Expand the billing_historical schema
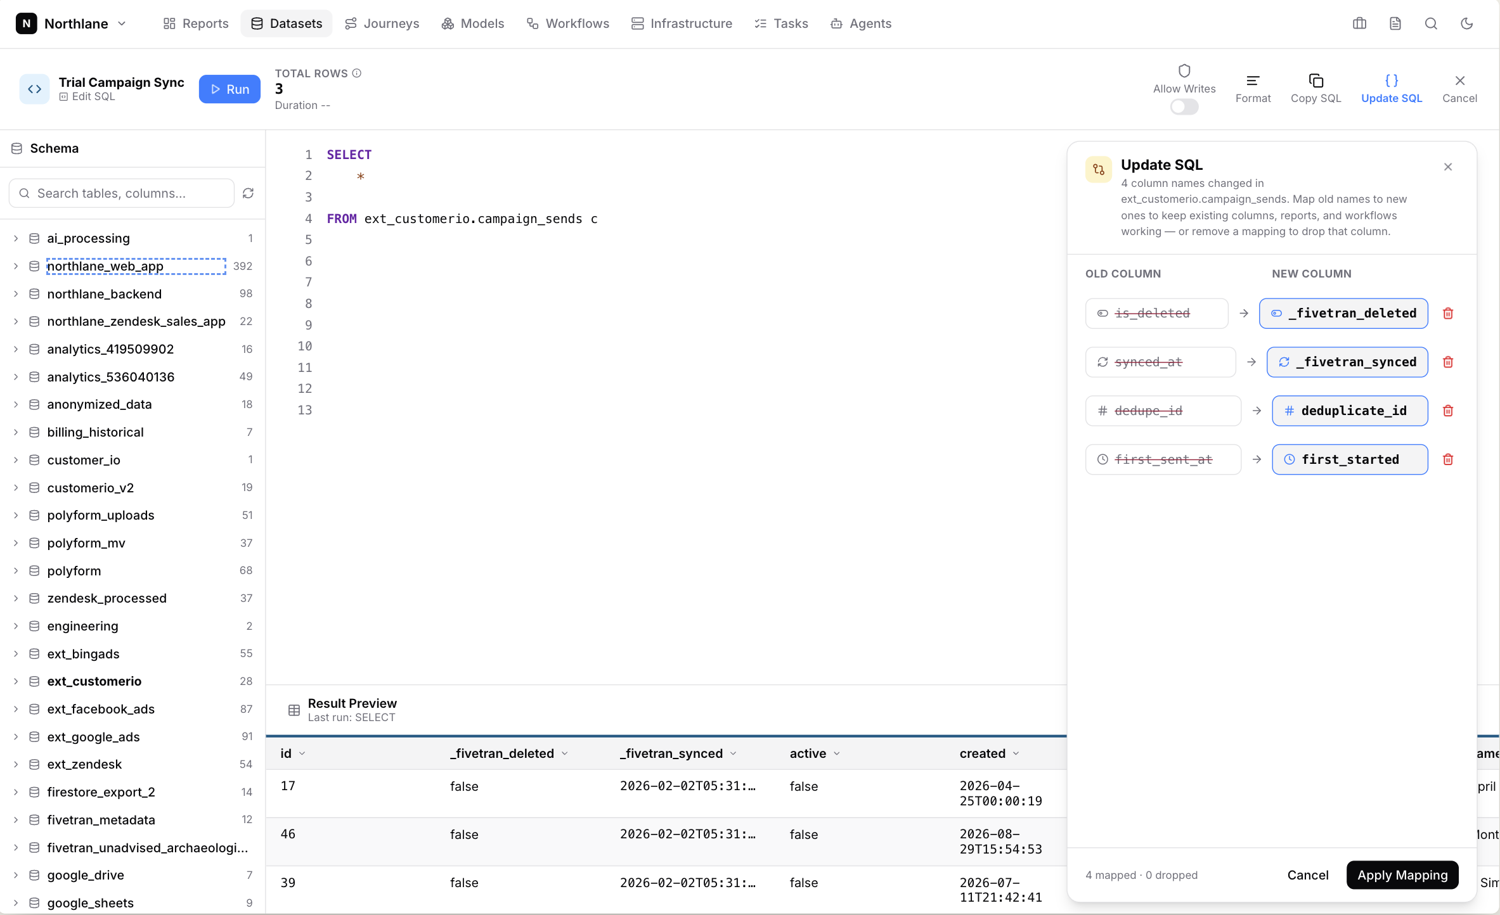The height and width of the screenshot is (915, 1500). tap(16, 432)
